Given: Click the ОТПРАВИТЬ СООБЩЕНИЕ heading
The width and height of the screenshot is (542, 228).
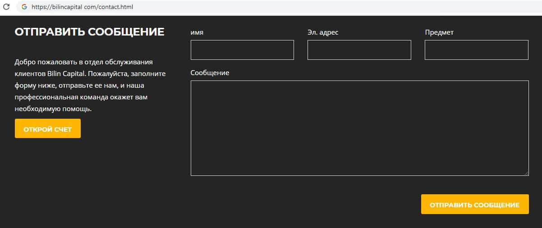Looking at the screenshot, I should tap(89, 32).
